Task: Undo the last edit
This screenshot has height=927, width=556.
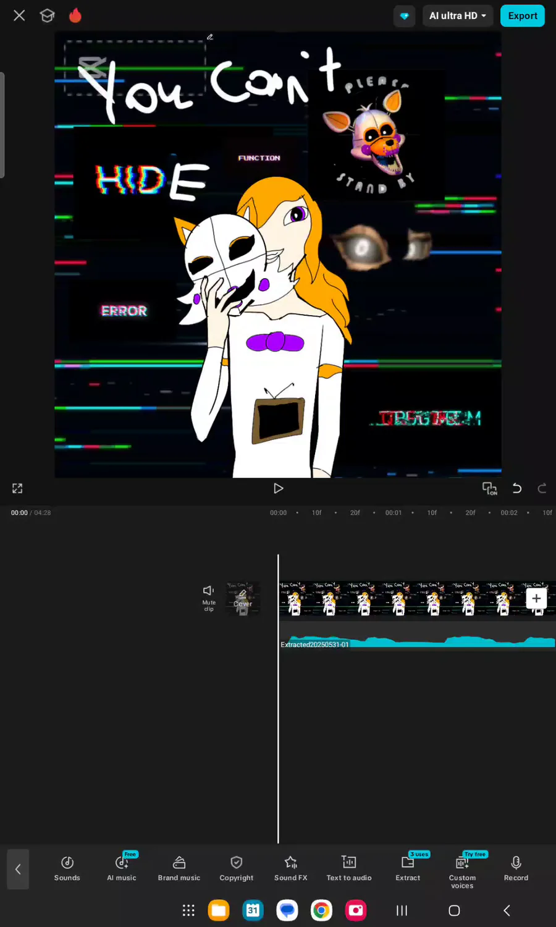Action: (x=517, y=488)
